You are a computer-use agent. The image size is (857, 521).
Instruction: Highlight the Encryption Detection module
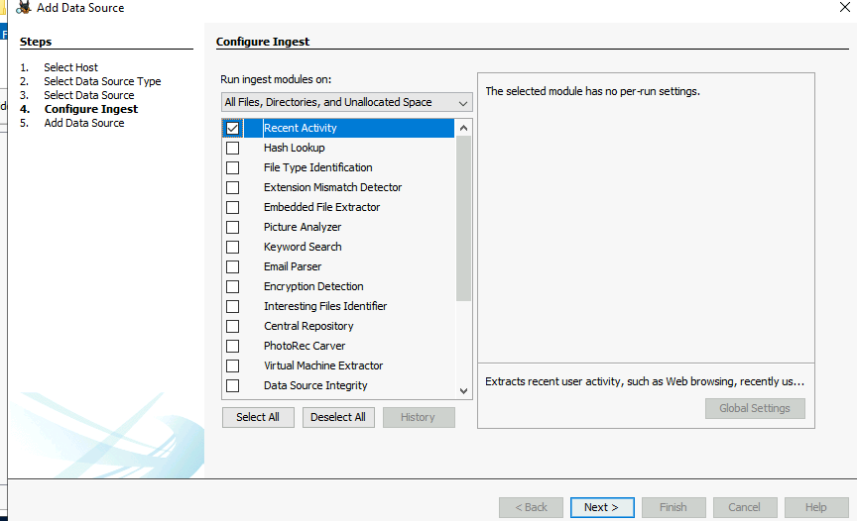pyautogui.click(x=313, y=286)
